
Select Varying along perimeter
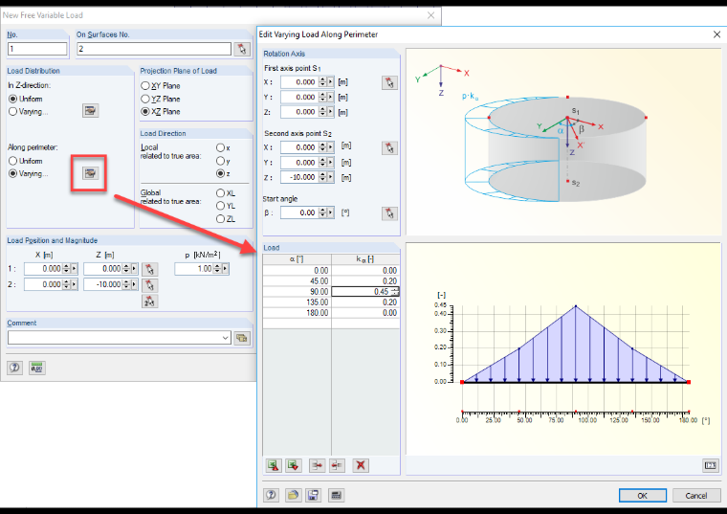13,173
